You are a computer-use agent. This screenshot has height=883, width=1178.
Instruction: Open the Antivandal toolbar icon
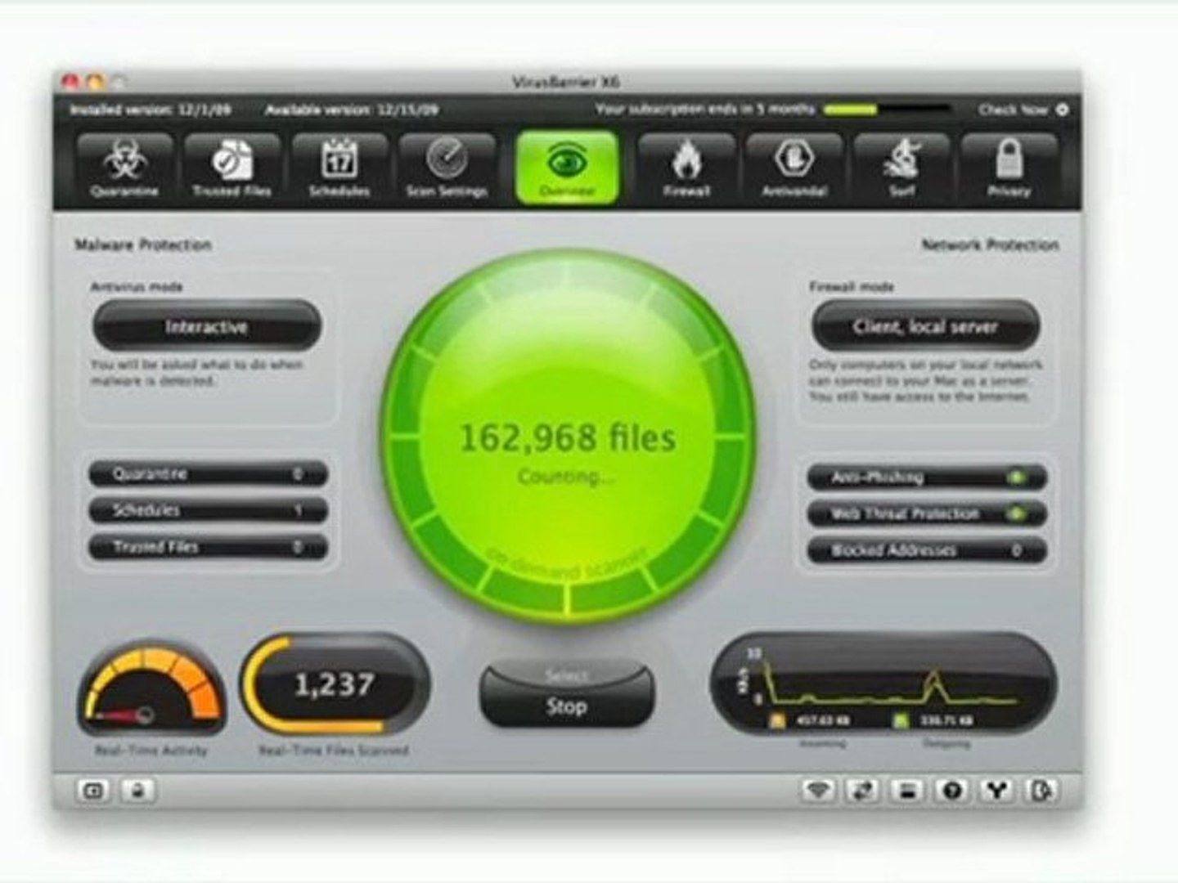point(794,168)
